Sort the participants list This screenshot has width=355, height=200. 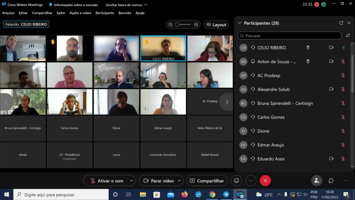[x=348, y=36]
